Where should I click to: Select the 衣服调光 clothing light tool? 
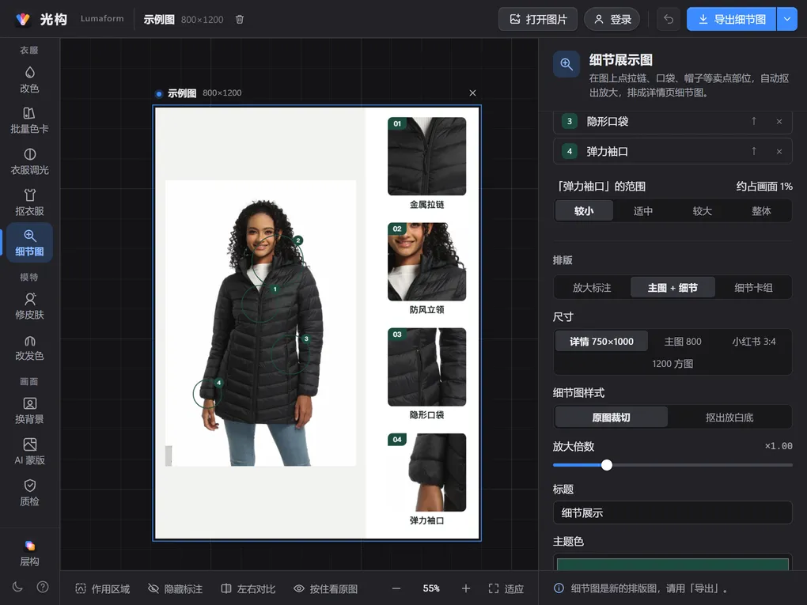point(29,161)
